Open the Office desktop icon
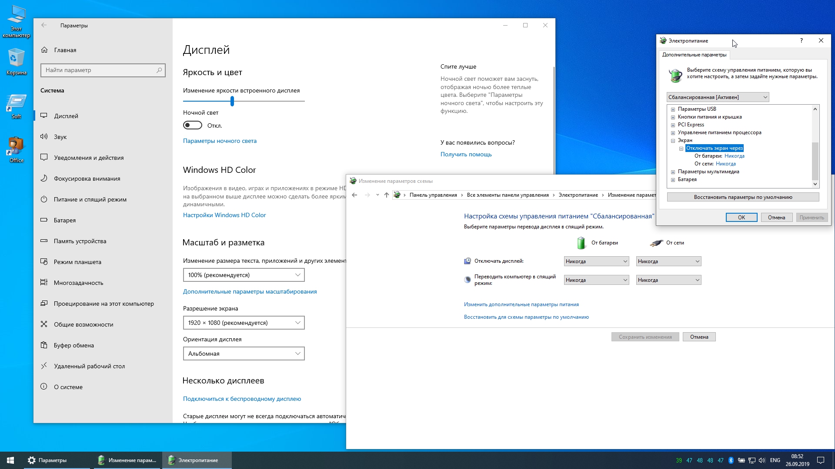This screenshot has height=469, width=835. (16, 150)
